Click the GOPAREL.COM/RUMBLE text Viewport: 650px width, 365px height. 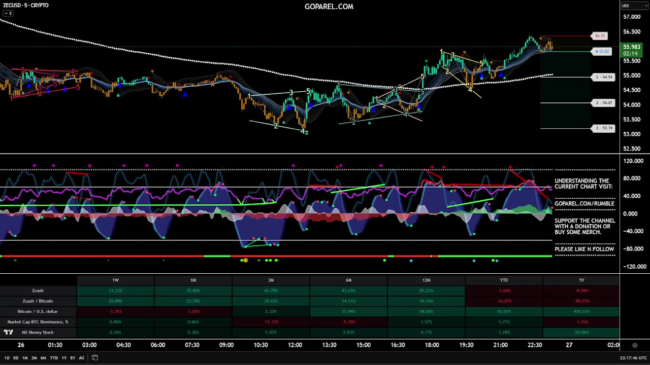click(584, 204)
